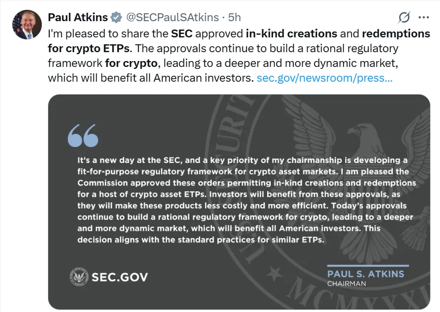The image size is (440, 312).
Task: Open the tweet via the 5h timestamp
Action: click(234, 18)
